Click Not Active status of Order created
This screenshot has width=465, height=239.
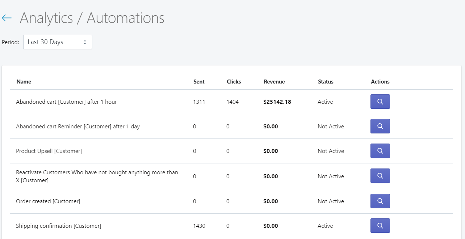[331, 201]
